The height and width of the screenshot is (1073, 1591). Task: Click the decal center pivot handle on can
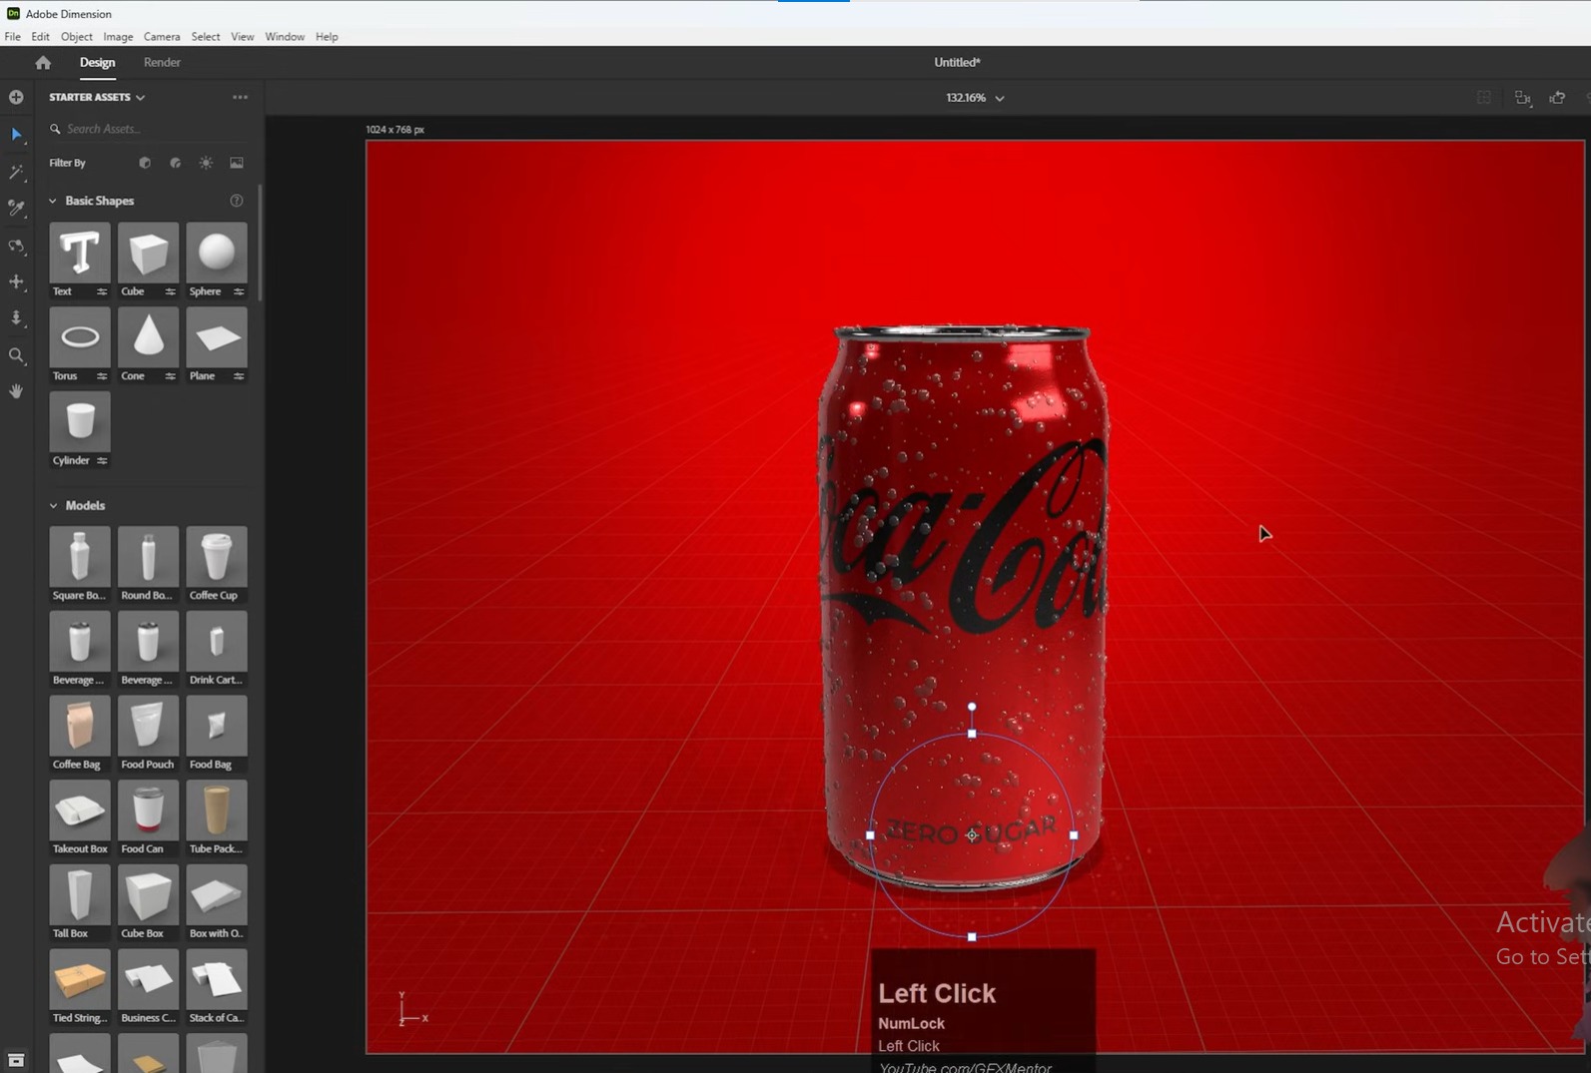pos(972,835)
